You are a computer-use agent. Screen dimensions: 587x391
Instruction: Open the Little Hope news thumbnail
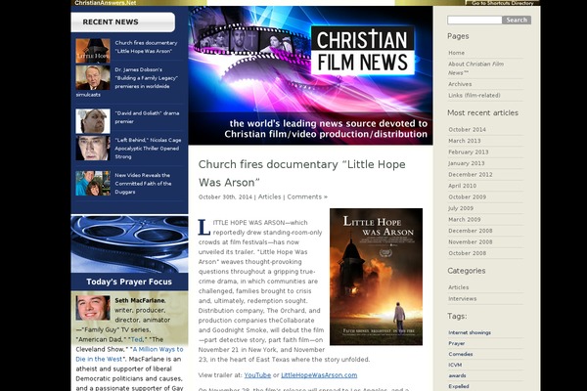pyautogui.click(x=93, y=51)
